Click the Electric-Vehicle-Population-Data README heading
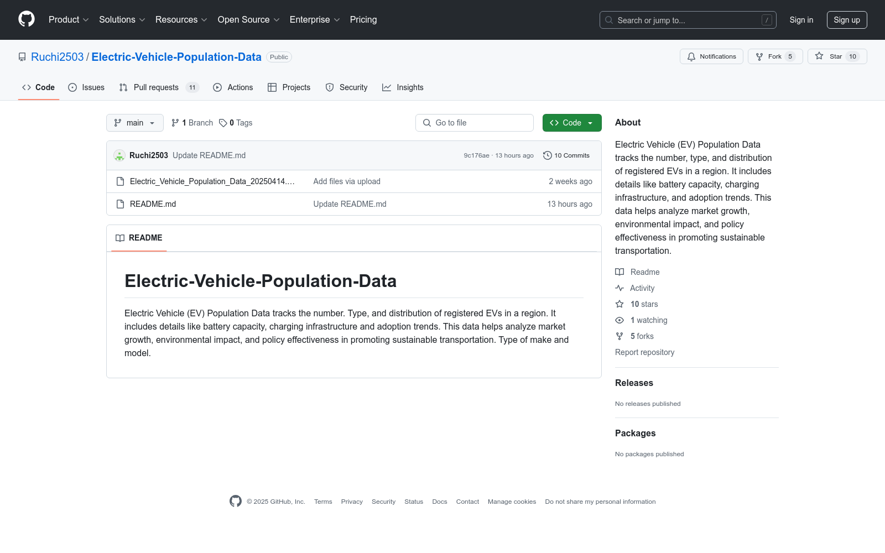The width and height of the screenshot is (885, 553). tap(261, 281)
